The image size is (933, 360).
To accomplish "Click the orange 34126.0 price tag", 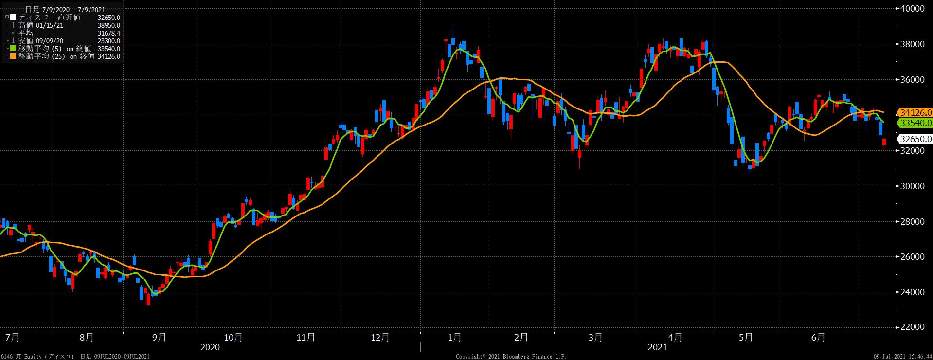I will (915, 113).
